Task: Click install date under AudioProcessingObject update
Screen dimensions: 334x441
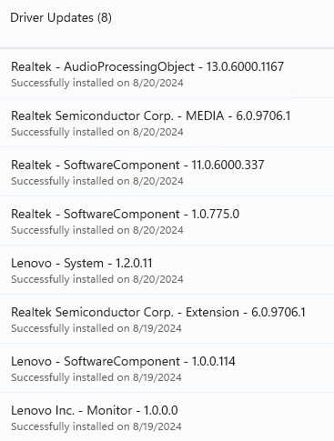Action: click(x=158, y=83)
